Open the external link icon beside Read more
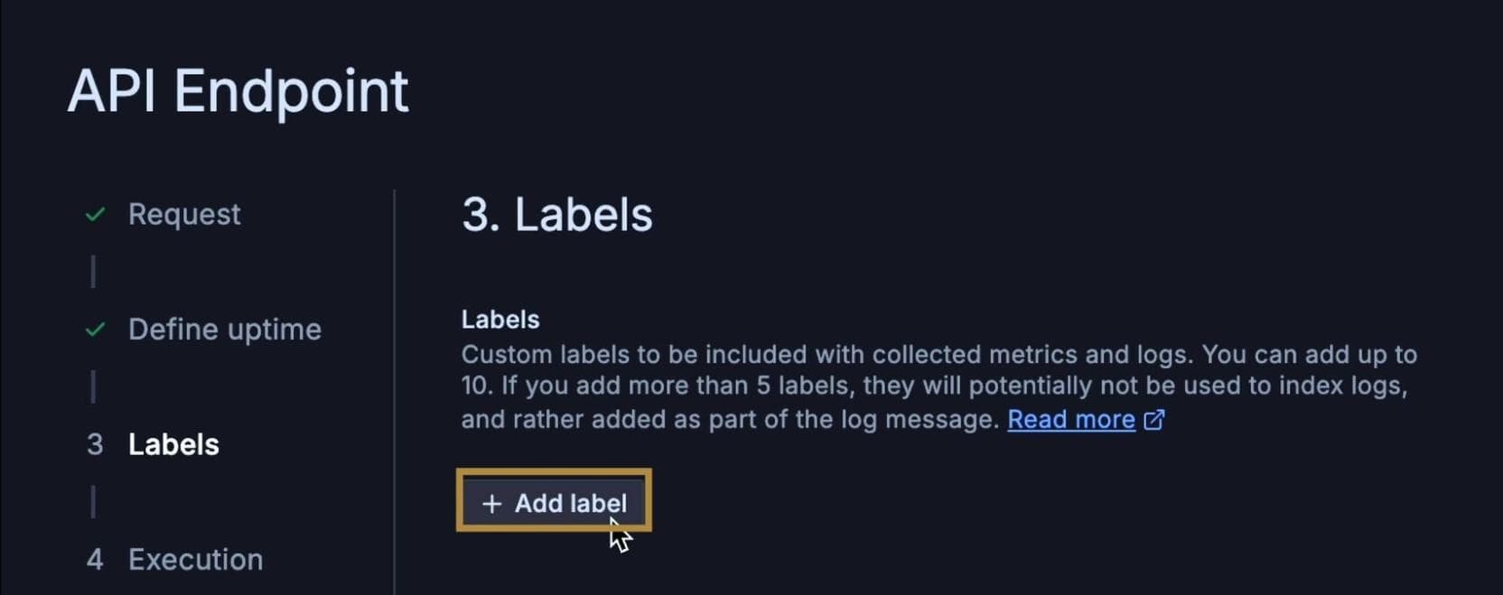Viewport: 1503px width, 595px height. (x=1153, y=420)
